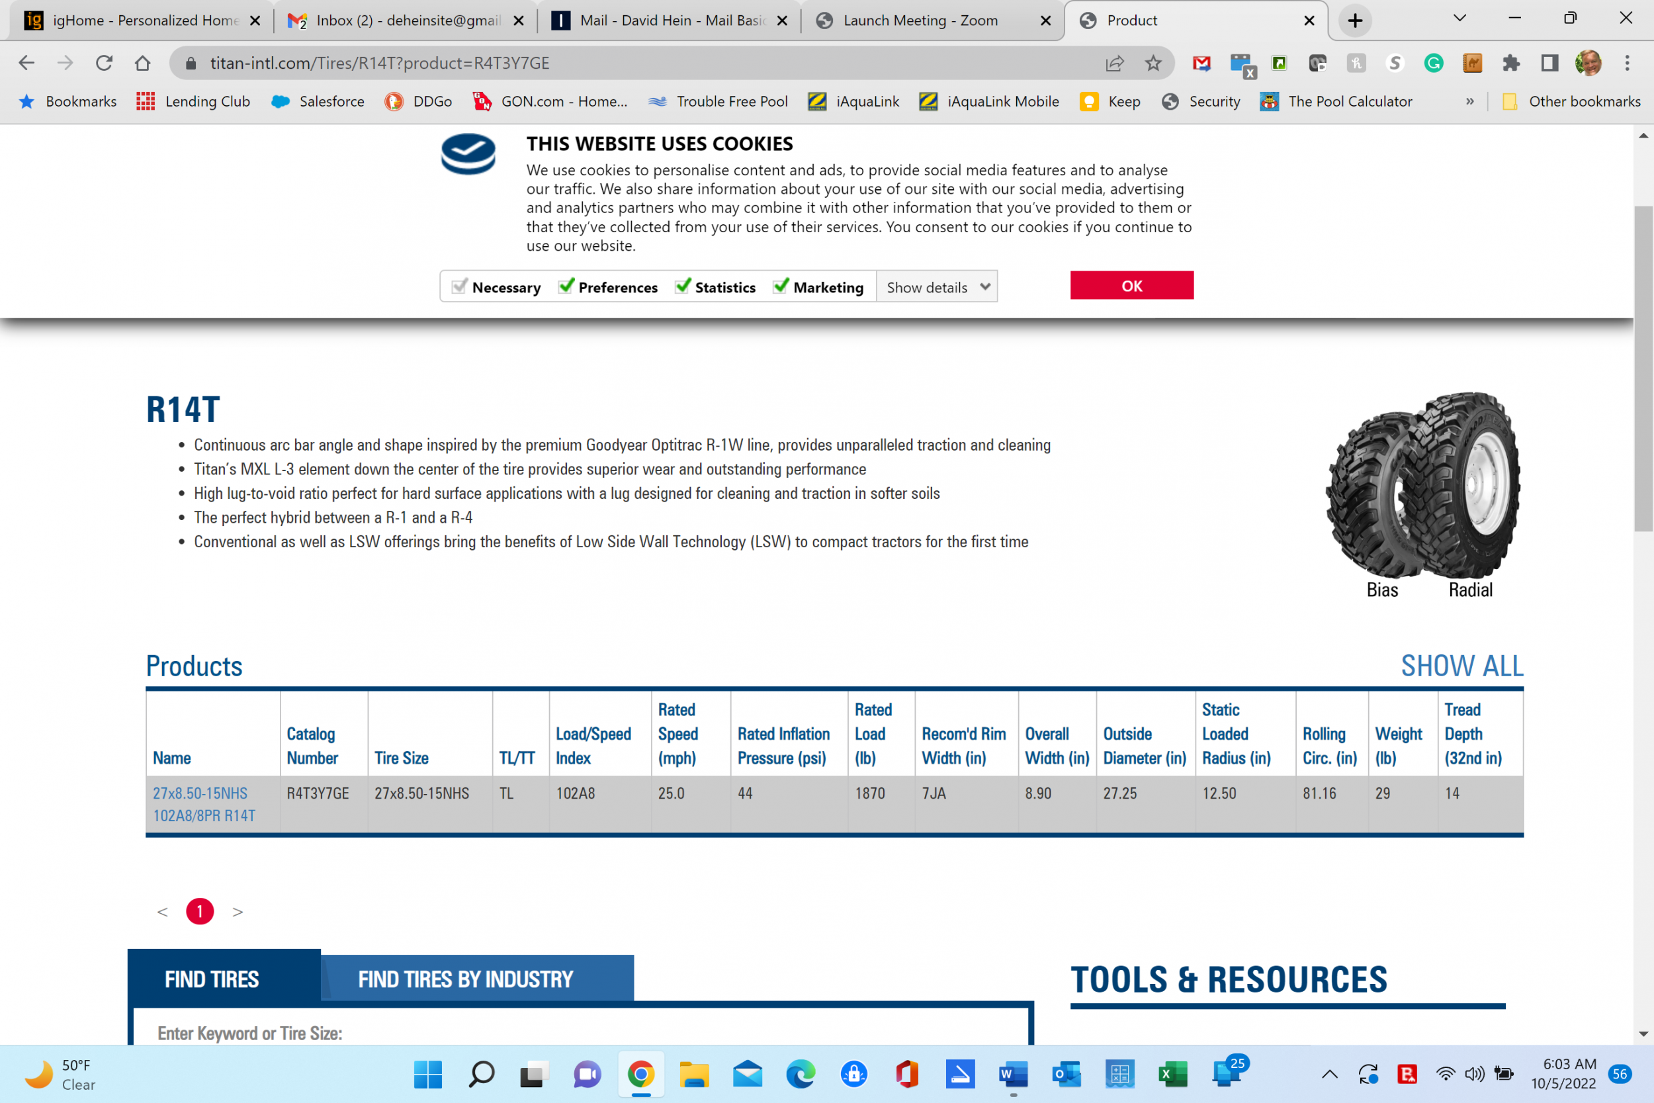
Task: Open the tab search chevron in Chrome
Action: point(1460,20)
